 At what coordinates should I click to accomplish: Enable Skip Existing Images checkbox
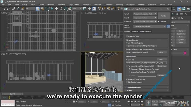127,82
